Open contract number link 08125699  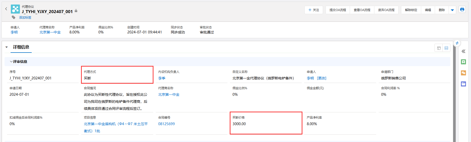coord(166,124)
